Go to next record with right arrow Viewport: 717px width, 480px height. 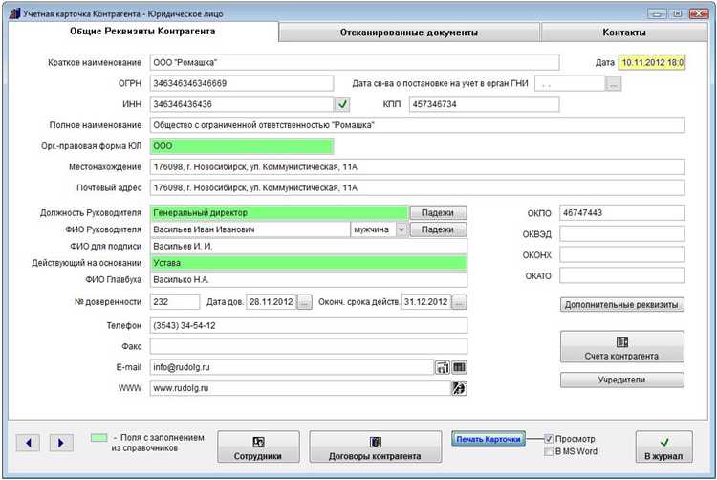click(61, 443)
